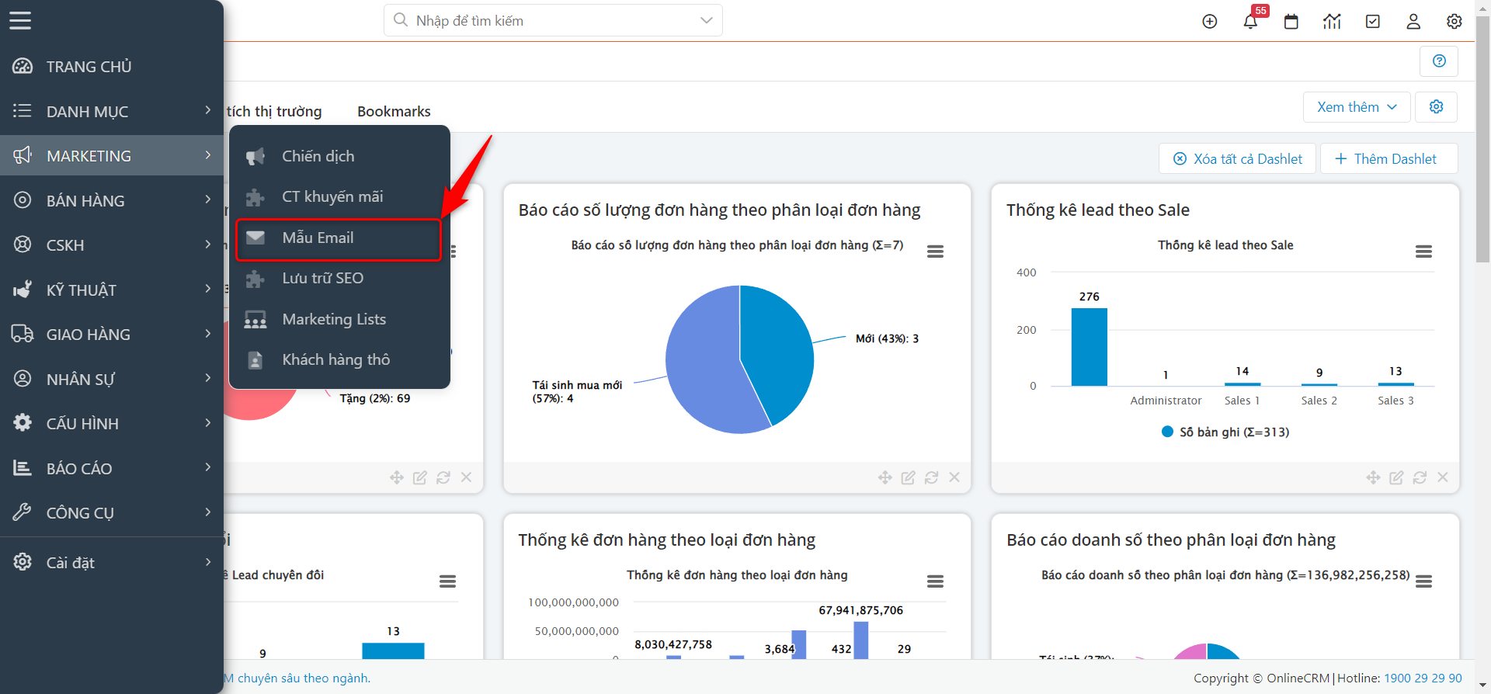Collapse the sidebar with hamburger icon
This screenshot has height=694, width=1491.
(x=20, y=21)
